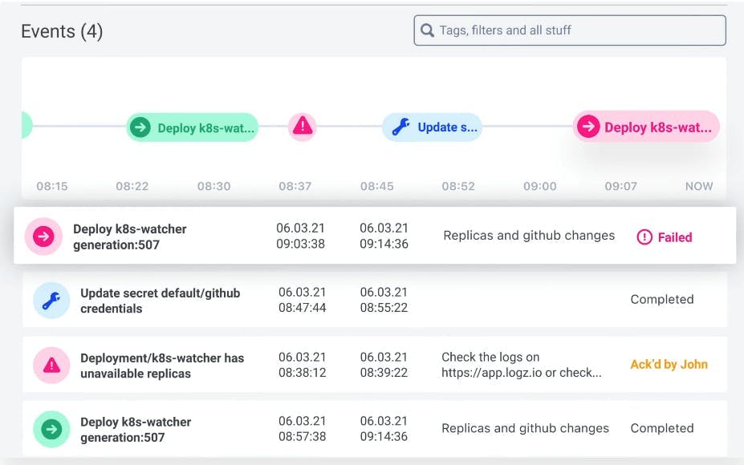Click the blue wrench icon in the events list

(51, 301)
